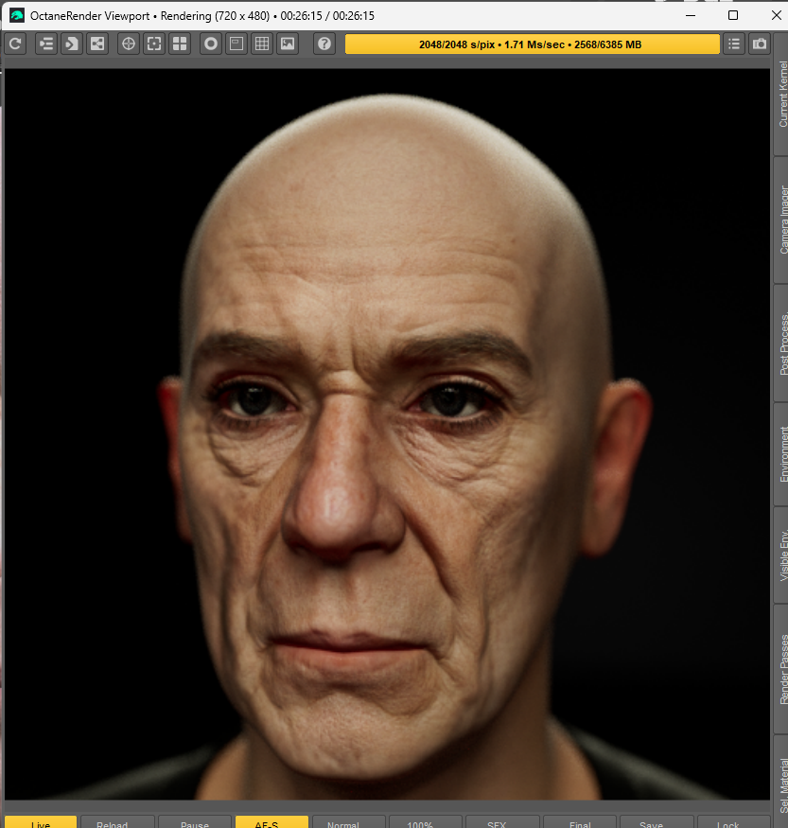This screenshot has width=788, height=828.
Task: Click the list options icon beside progress bar
Action: [734, 44]
